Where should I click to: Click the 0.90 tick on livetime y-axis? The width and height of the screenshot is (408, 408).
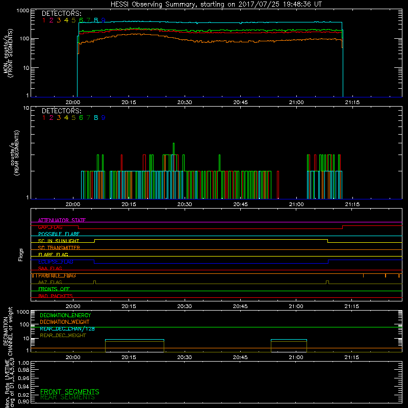click(23, 401)
